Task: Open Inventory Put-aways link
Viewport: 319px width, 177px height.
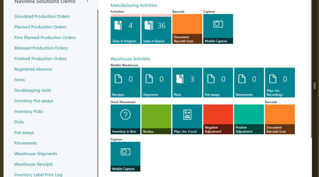Action: 34,101
